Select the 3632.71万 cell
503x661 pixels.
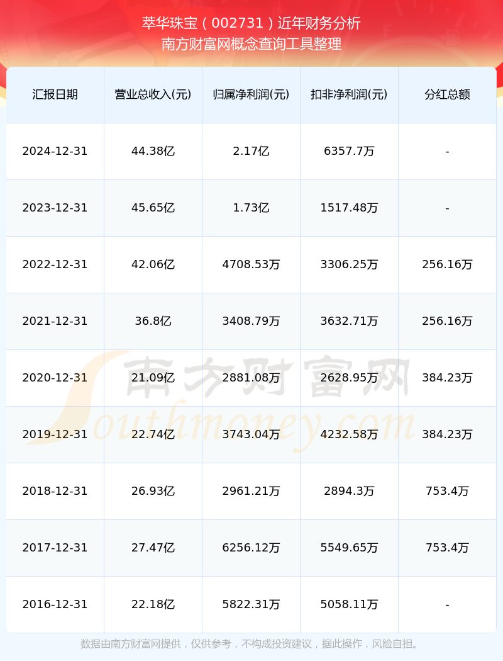[x=350, y=321]
